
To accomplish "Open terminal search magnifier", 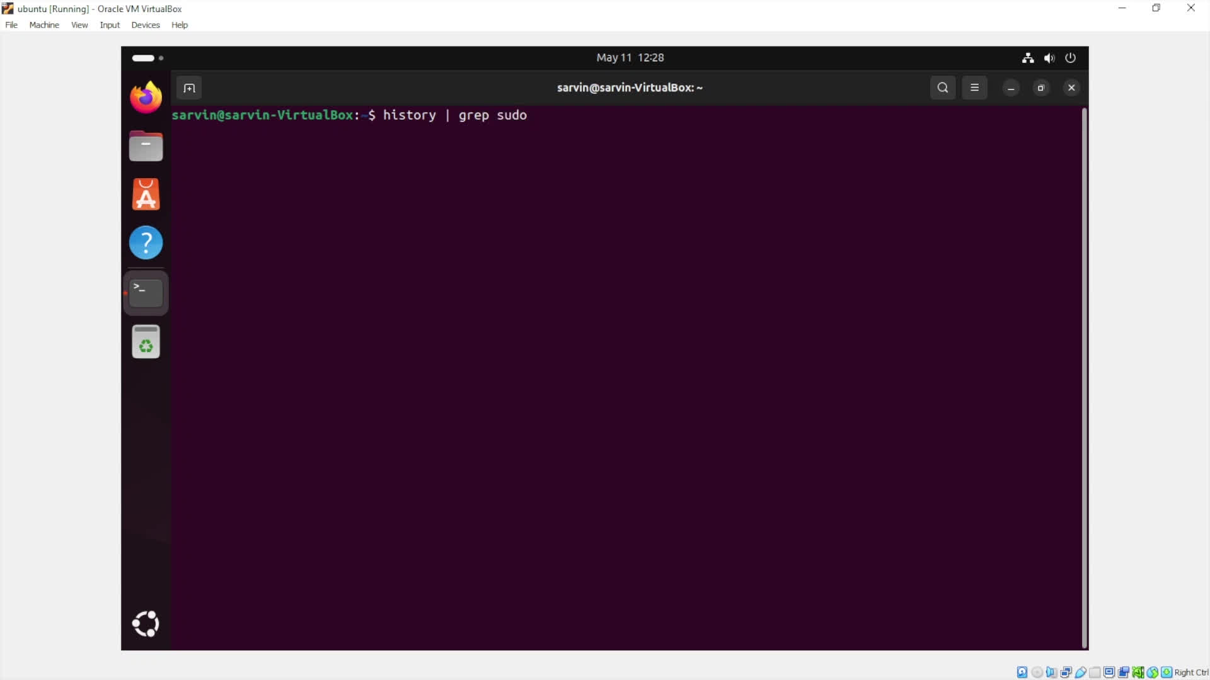I will point(943,88).
